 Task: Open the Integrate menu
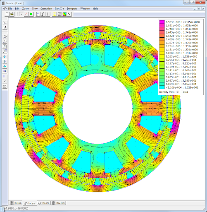(72, 9)
